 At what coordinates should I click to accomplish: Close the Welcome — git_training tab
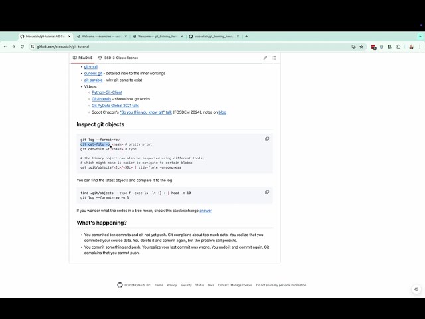181,37
